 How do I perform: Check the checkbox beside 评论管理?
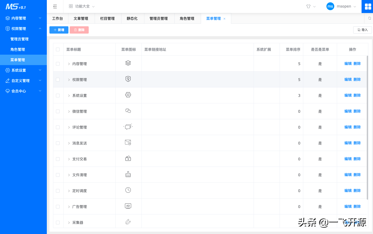[58, 127]
